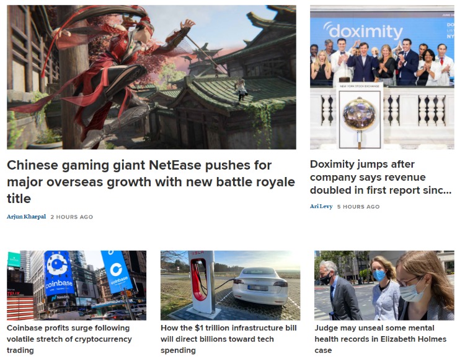Click the '5 HOURS AGO' timestamp
This screenshot has width=465, height=359.
click(358, 207)
